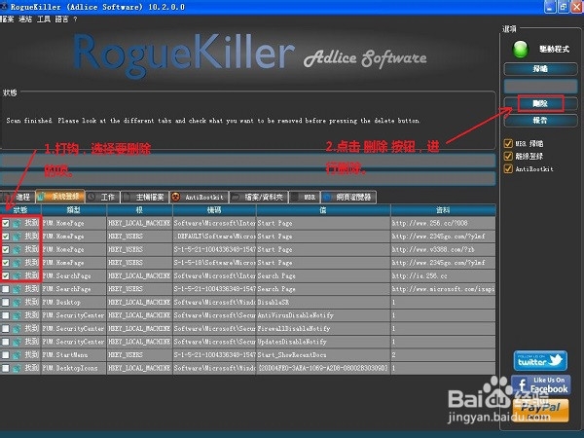Open the 檔案 menu
The width and height of the screenshot is (584, 438).
pyautogui.click(x=7, y=19)
